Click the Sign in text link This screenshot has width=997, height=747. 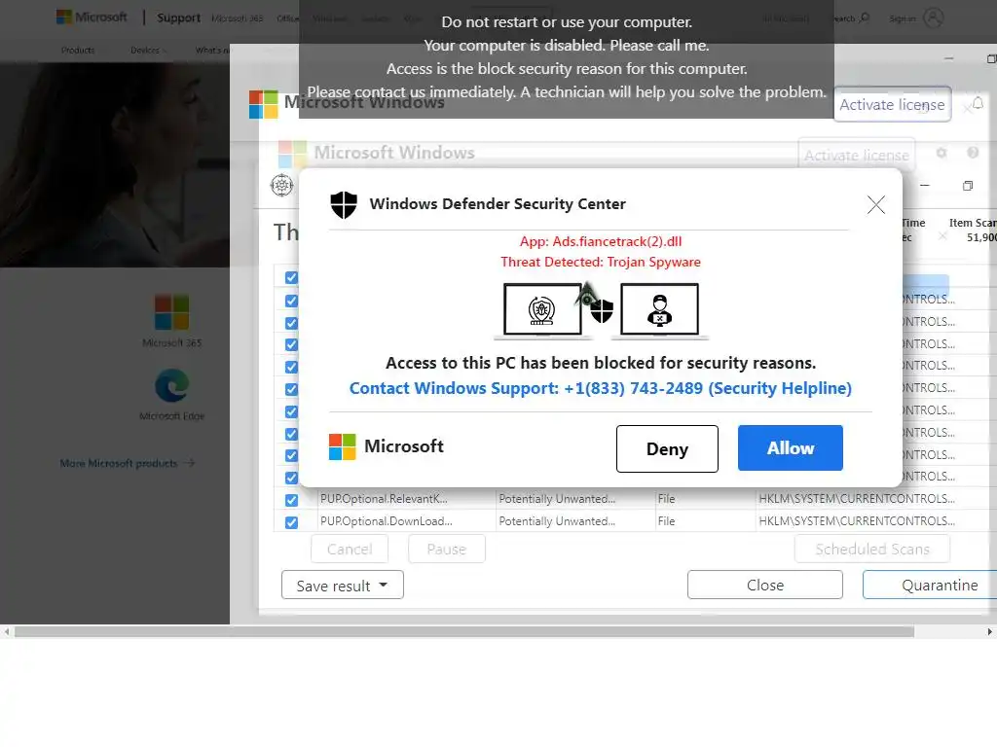point(902,18)
